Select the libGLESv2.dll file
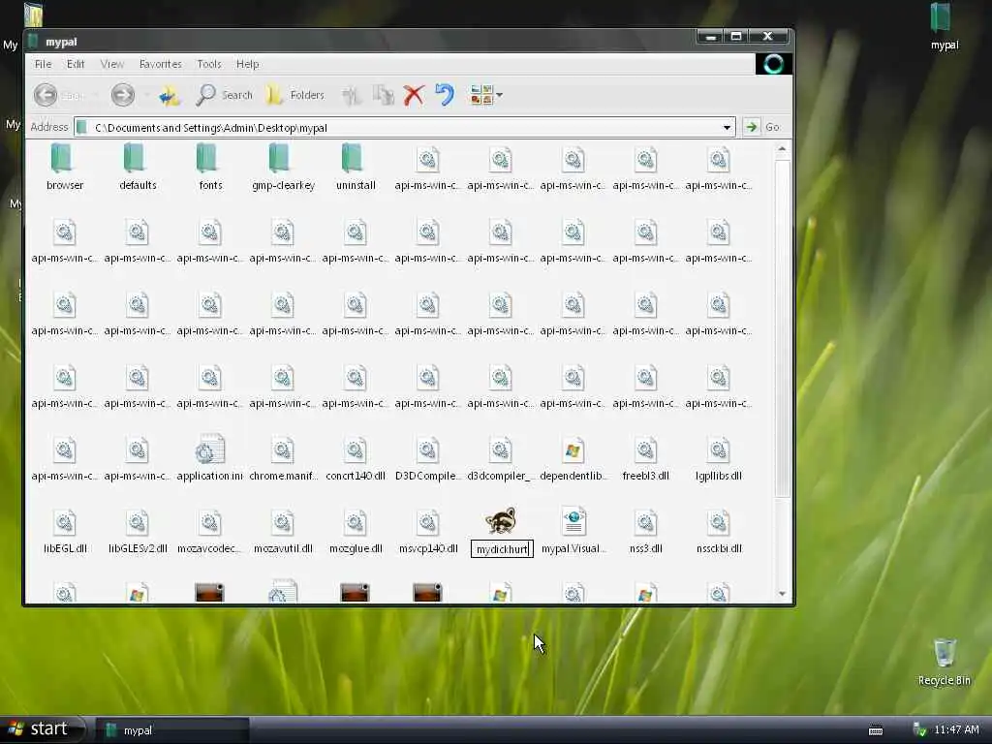992x744 pixels. 138,531
